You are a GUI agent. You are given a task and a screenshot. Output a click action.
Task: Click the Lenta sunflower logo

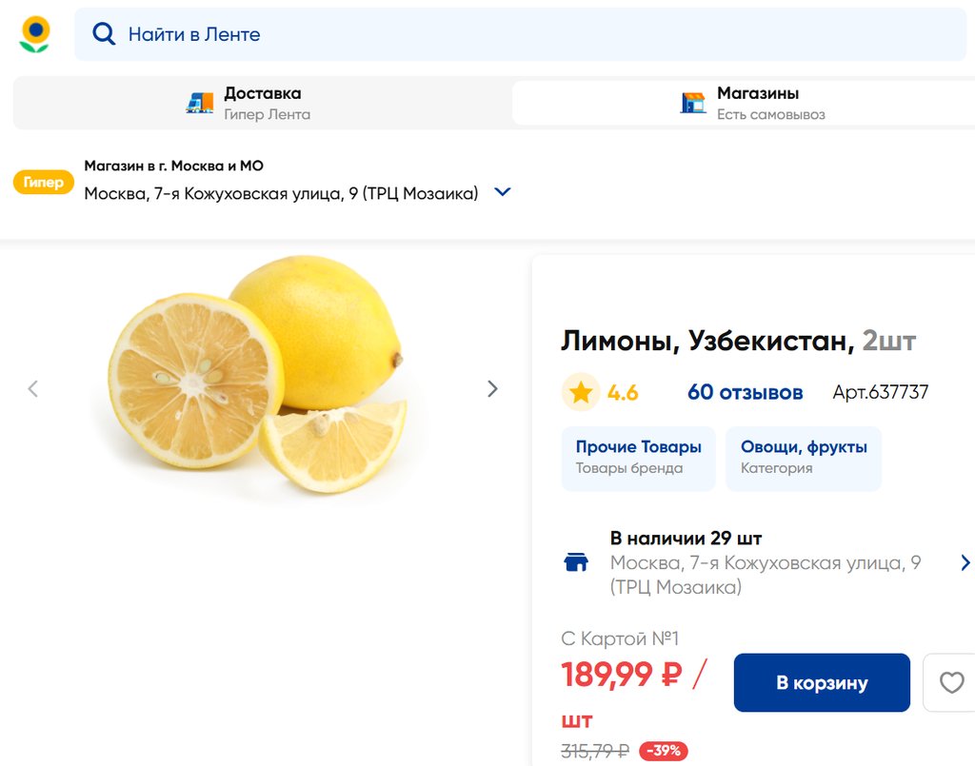(34, 34)
